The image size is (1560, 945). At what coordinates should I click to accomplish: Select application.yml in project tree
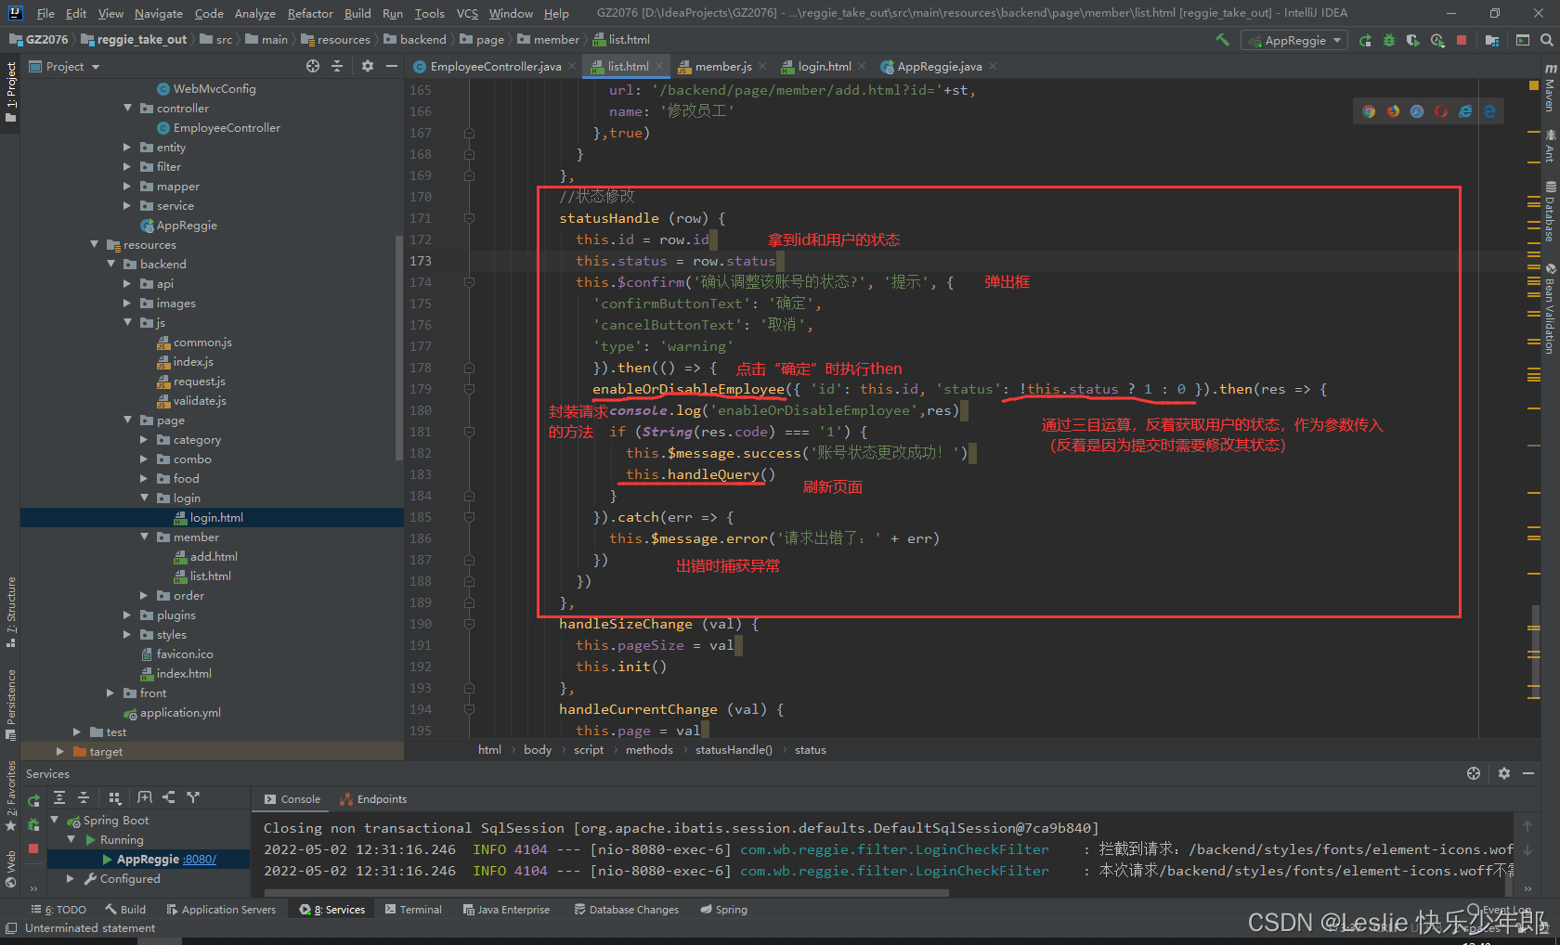180,713
